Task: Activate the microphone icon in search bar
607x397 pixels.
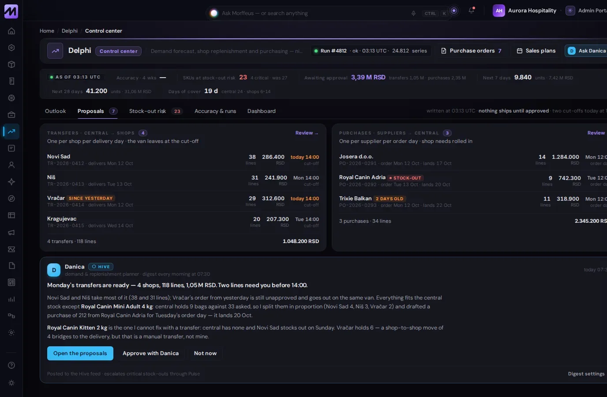Action: point(413,13)
